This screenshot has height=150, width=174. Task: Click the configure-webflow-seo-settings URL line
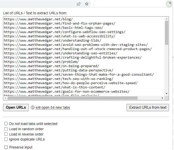click(x=65, y=32)
